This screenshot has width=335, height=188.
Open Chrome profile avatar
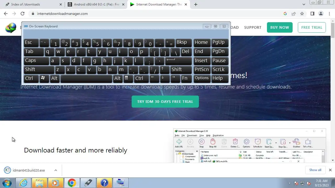coord(321,14)
